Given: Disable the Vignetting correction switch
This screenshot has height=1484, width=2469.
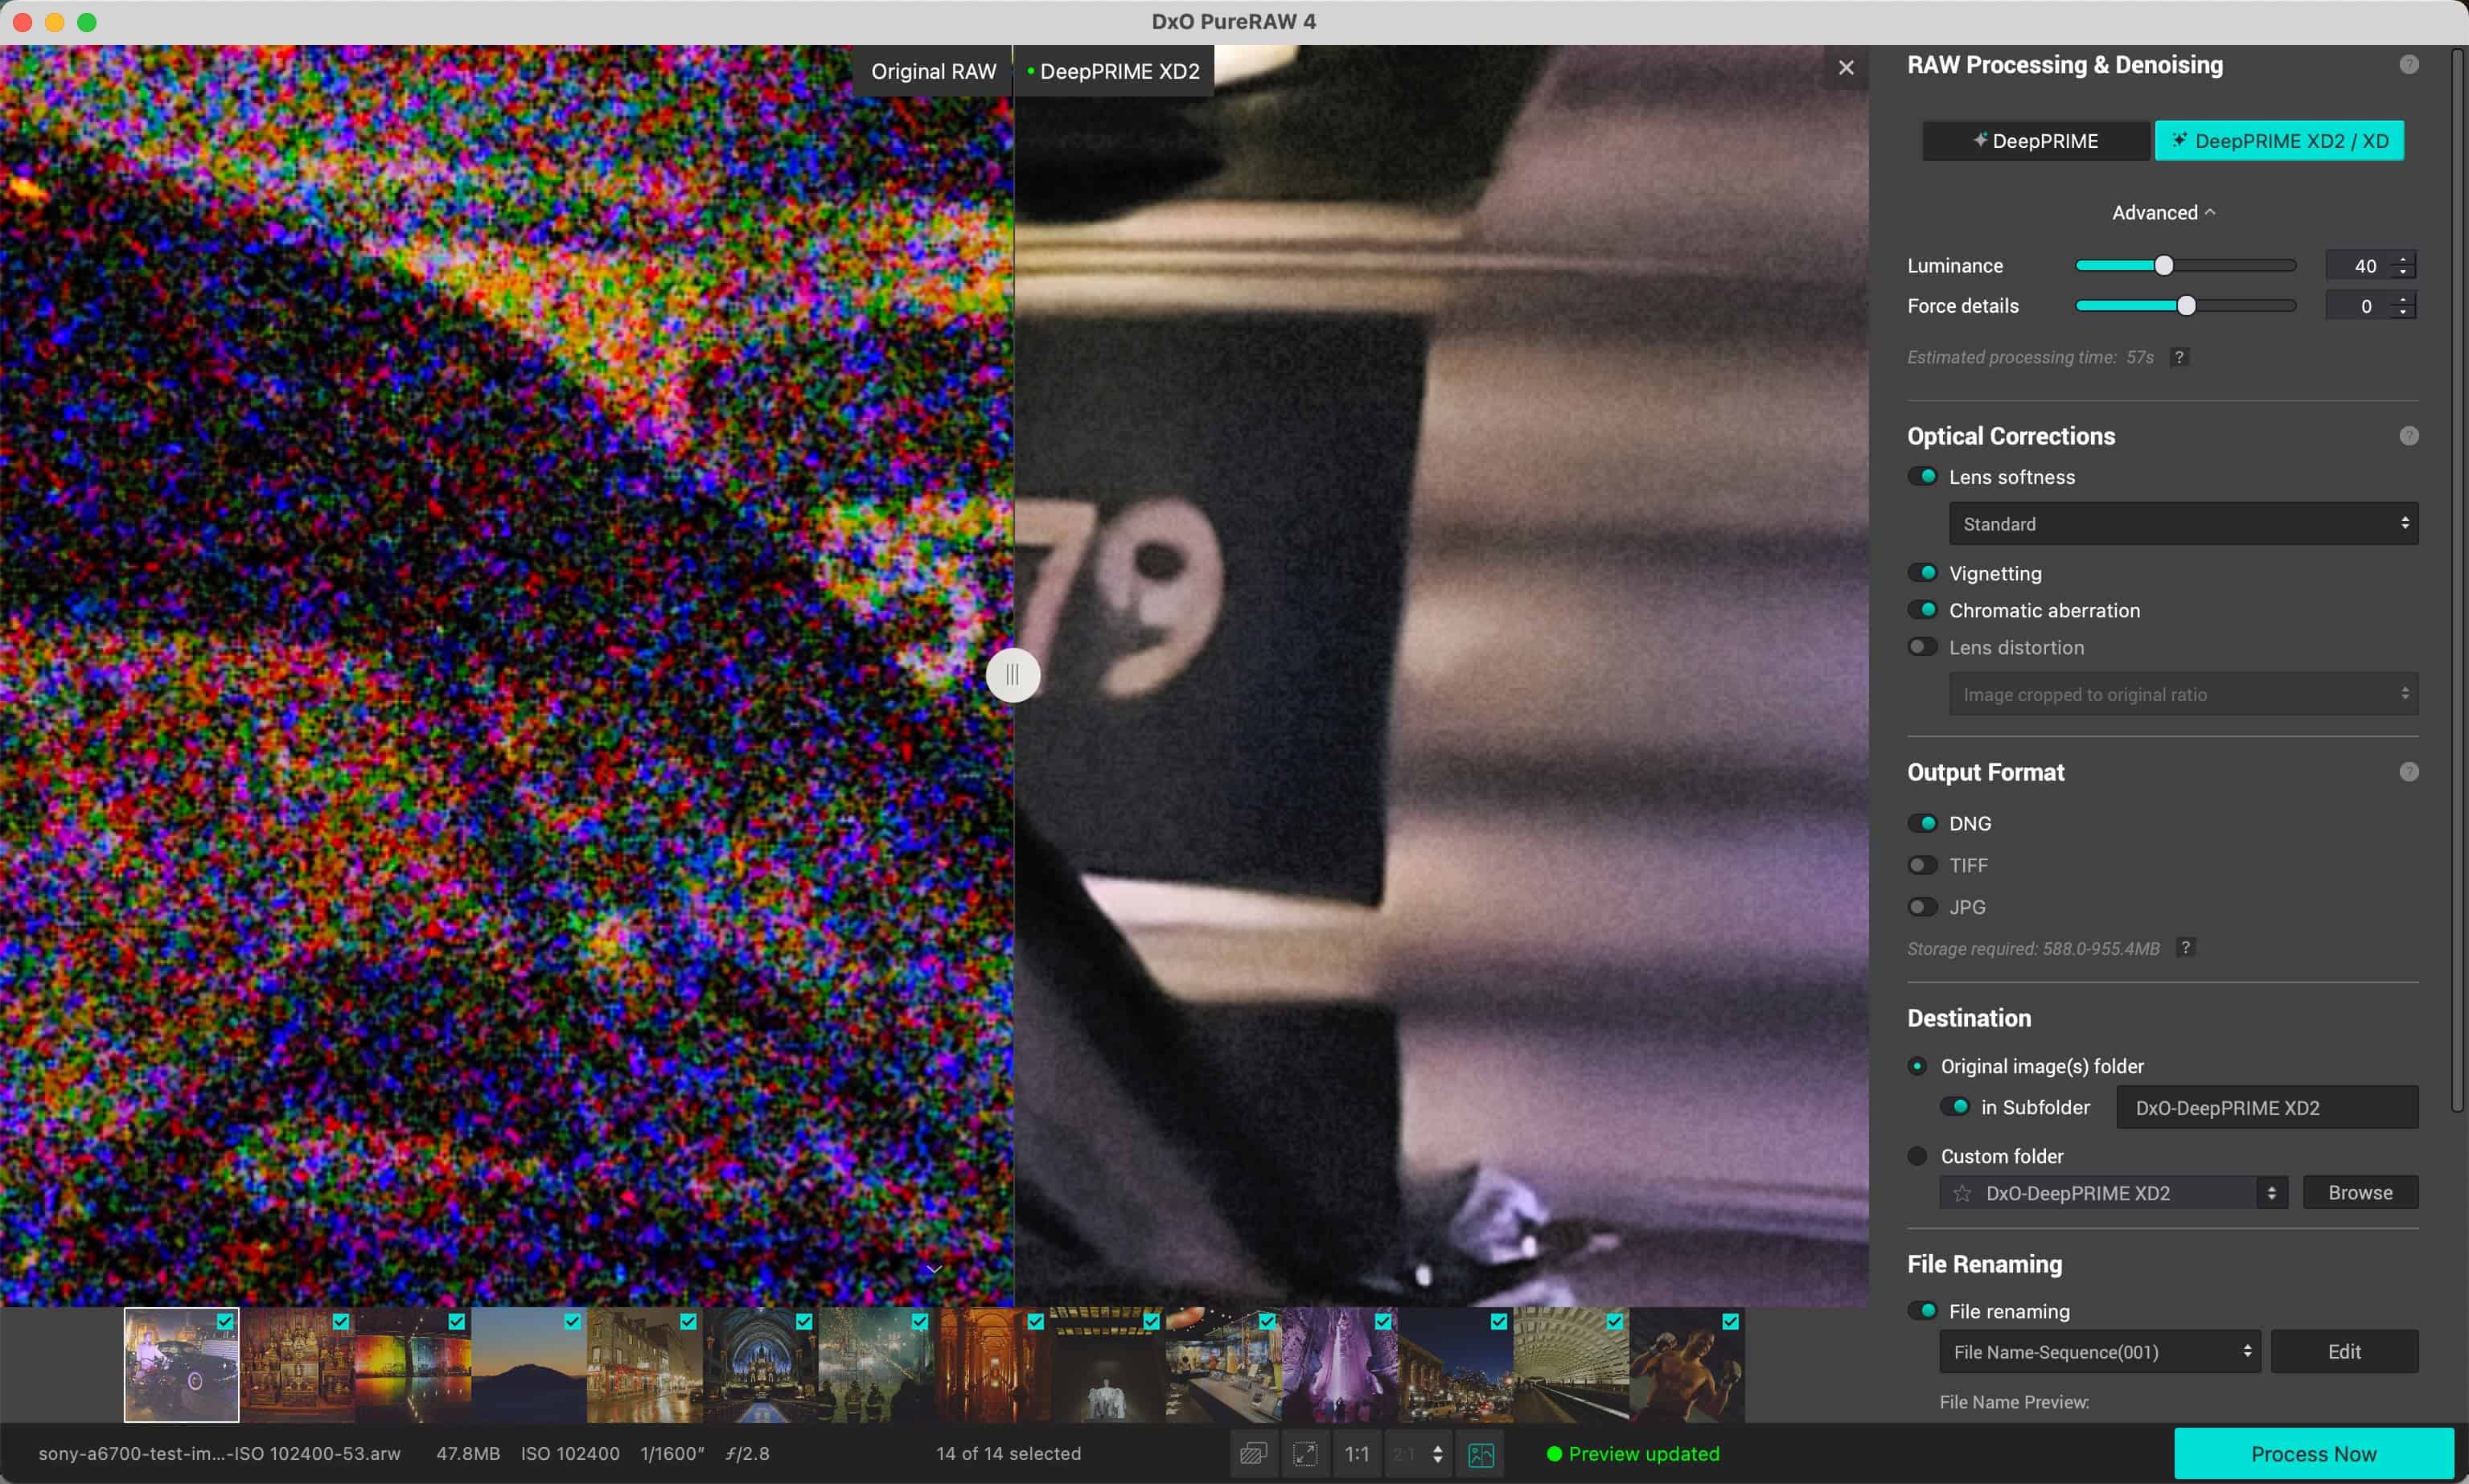Looking at the screenshot, I should click(1923, 573).
